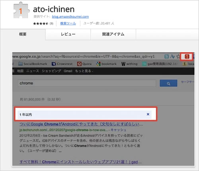The height and width of the screenshot is (171, 199).
Task: Open Gmail in the Google black bar
Action: (x=68, y=71)
